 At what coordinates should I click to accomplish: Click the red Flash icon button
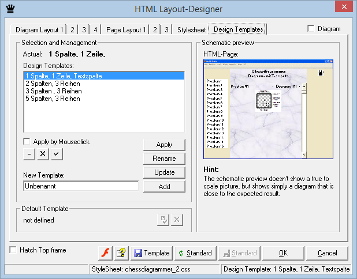pos(106,253)
